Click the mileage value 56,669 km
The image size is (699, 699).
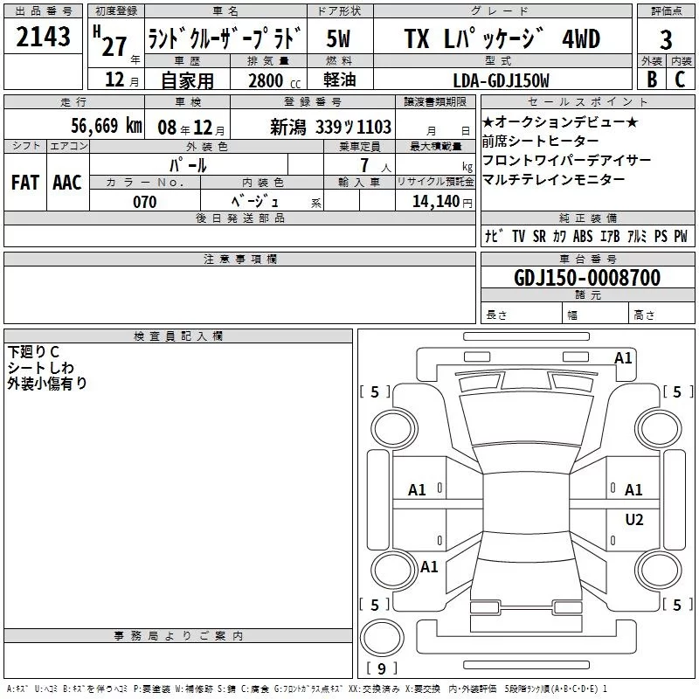[x=94, y=127]
